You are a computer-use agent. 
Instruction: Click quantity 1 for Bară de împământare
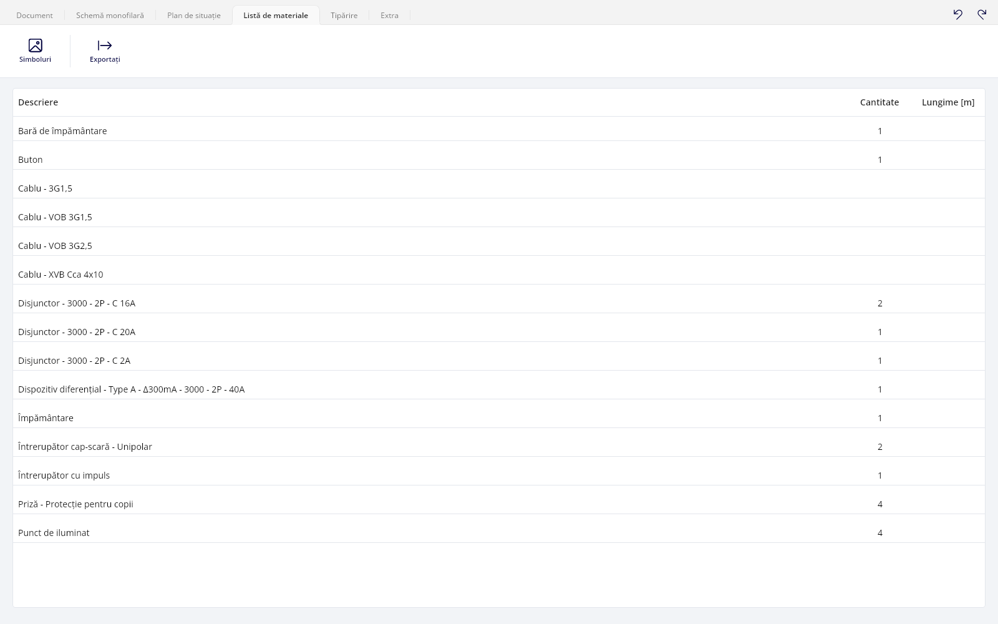pos(880,131)
